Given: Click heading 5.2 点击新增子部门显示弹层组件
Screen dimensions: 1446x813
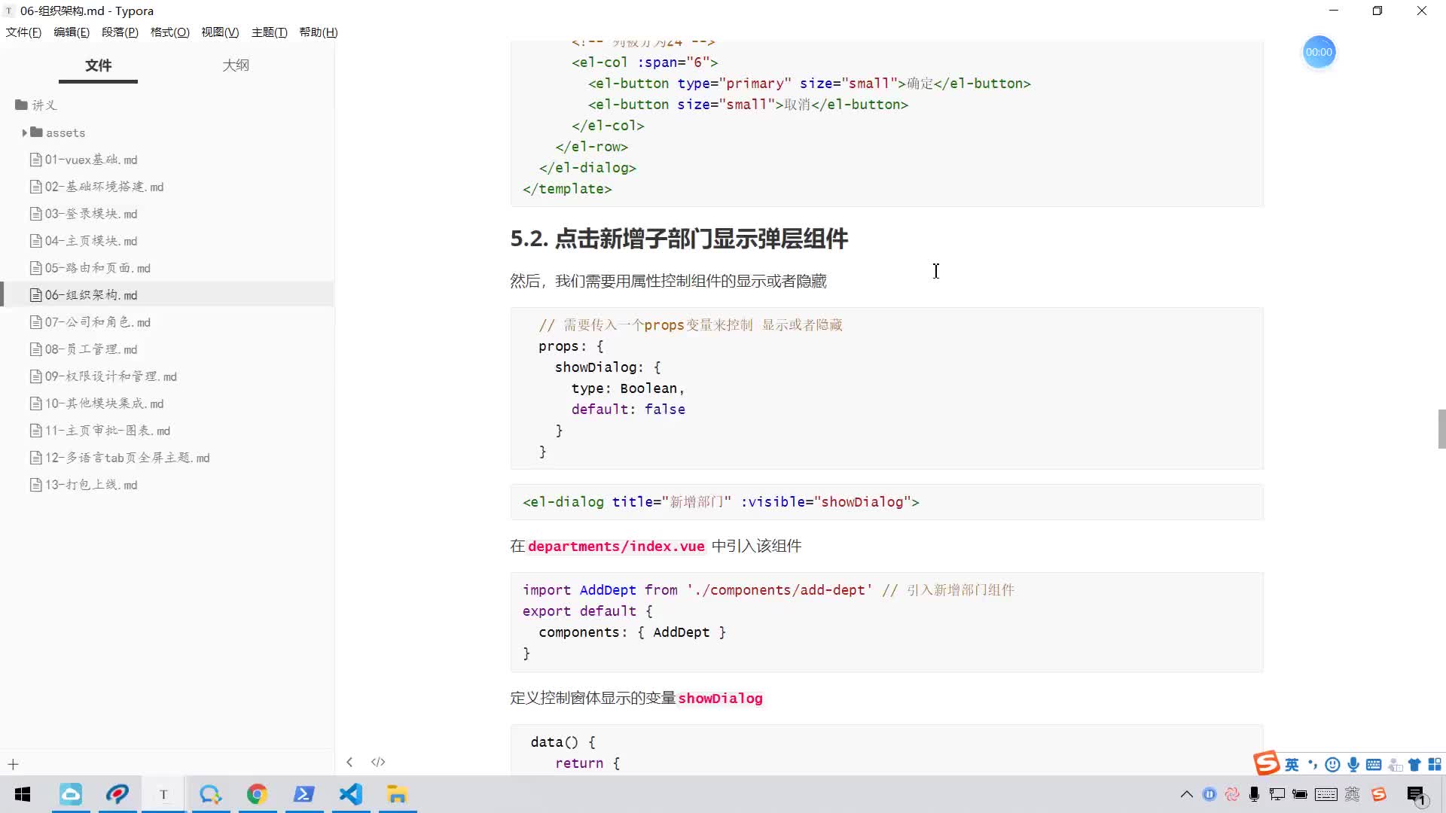Looking at the screenshot, I should [679, 239].
